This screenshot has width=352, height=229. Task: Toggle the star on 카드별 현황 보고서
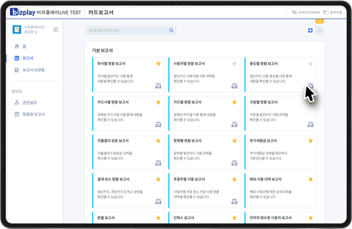(x=235, y=102)
